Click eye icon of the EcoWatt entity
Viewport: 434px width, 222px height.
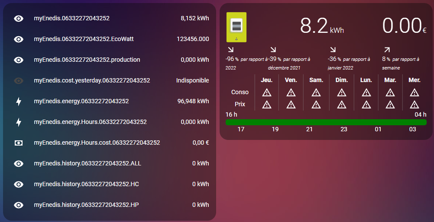click(x=19, y=39)
